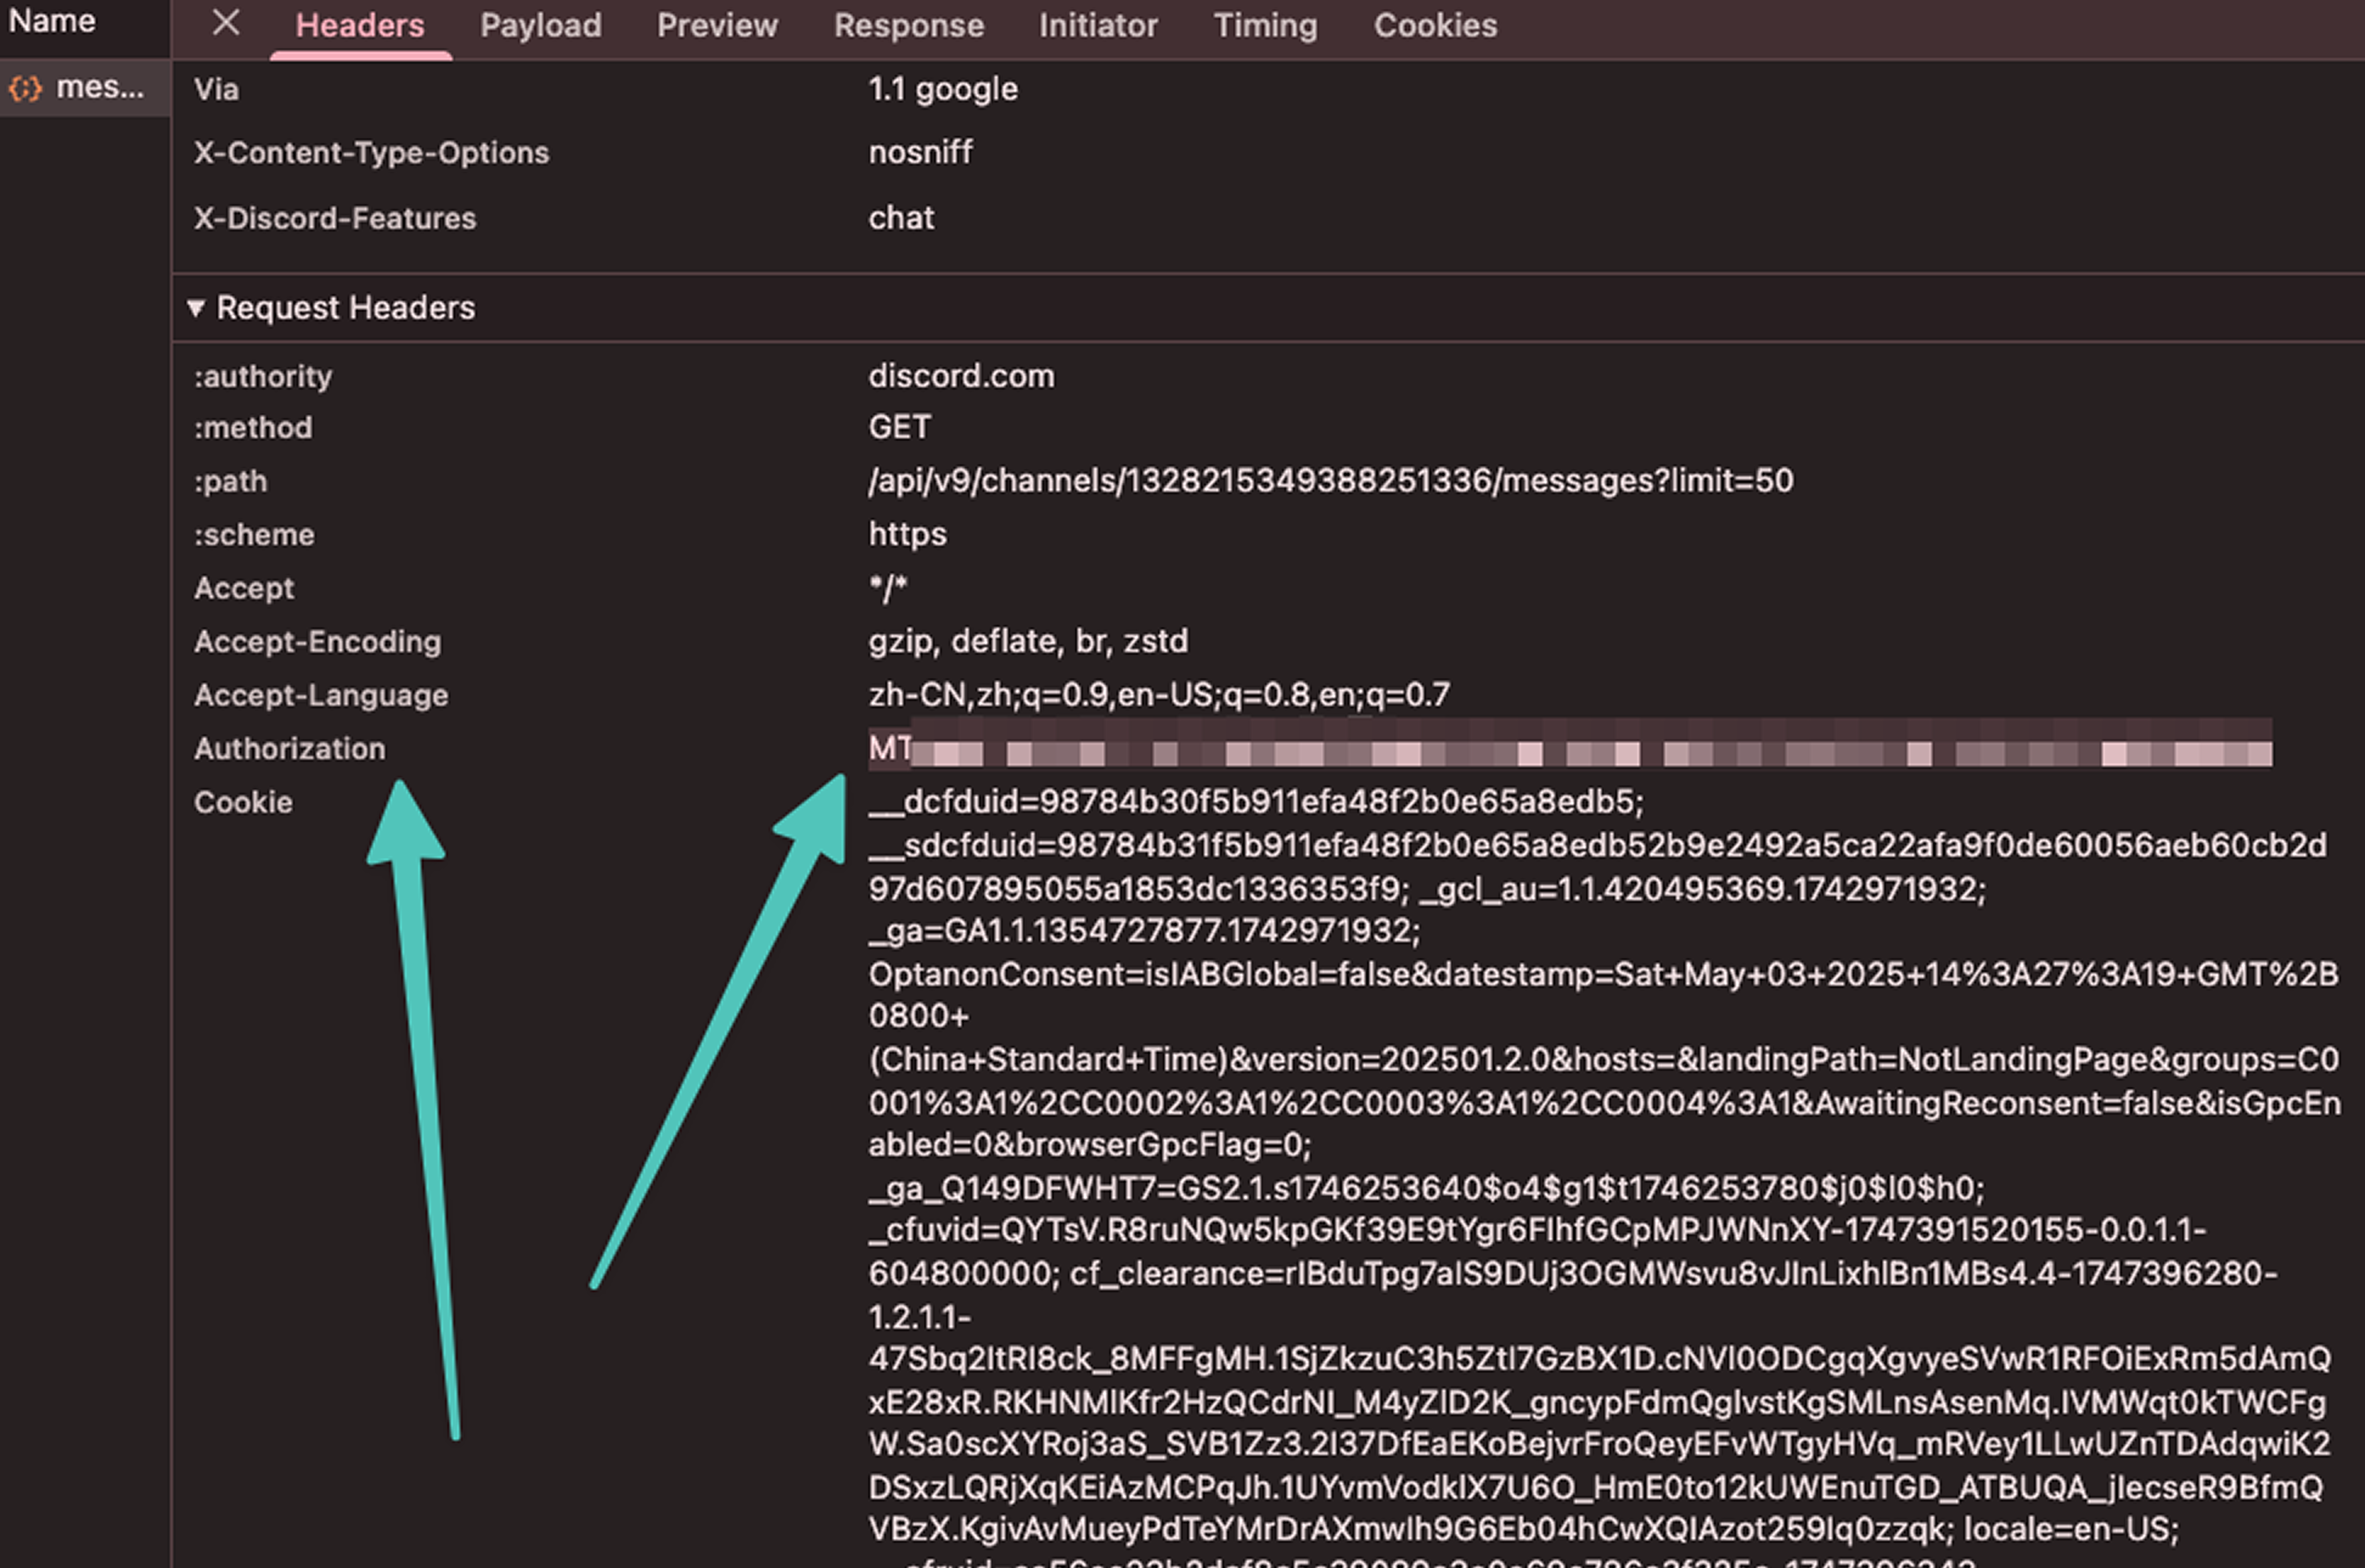Click the Accept-Language value 'zh-CN,zh;q=0.9'

pyautogui.click(x=1159, y=695)
